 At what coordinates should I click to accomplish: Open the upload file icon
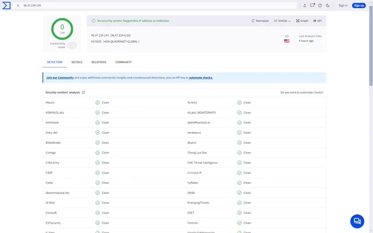(305, 5)
